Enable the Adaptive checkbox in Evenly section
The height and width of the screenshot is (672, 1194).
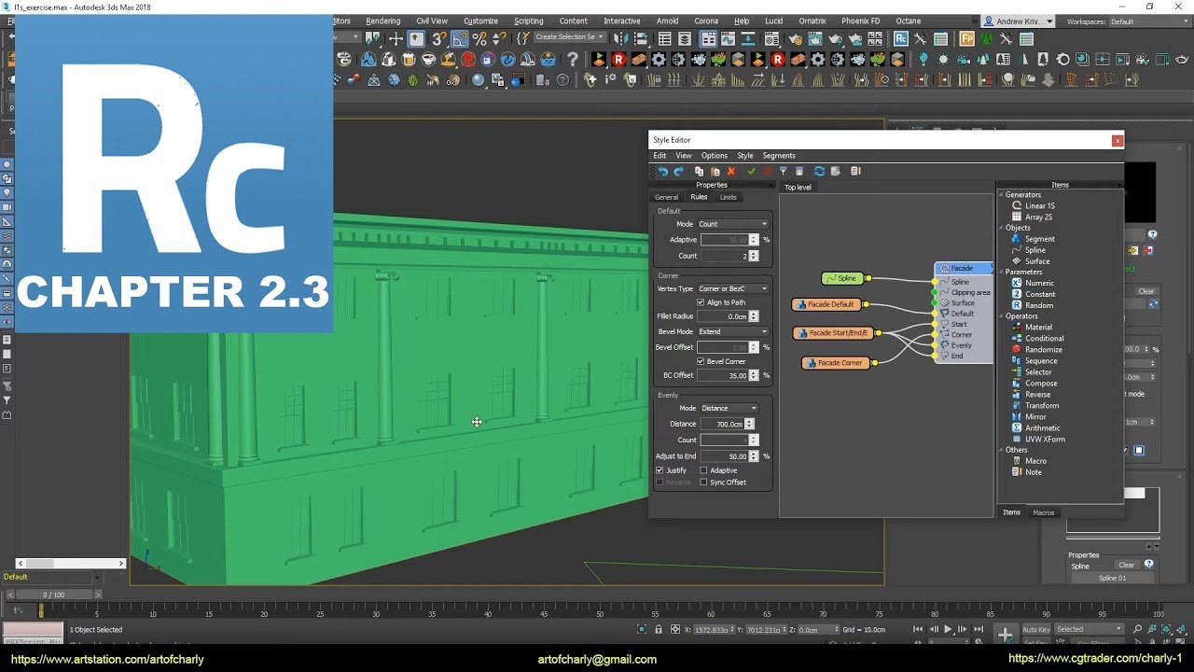pyautogui.click(x=704, y=470)
